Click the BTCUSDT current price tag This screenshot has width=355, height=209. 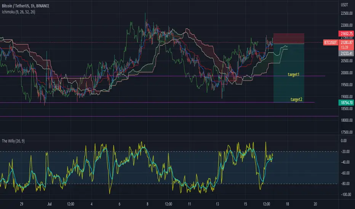coord(331,43)
